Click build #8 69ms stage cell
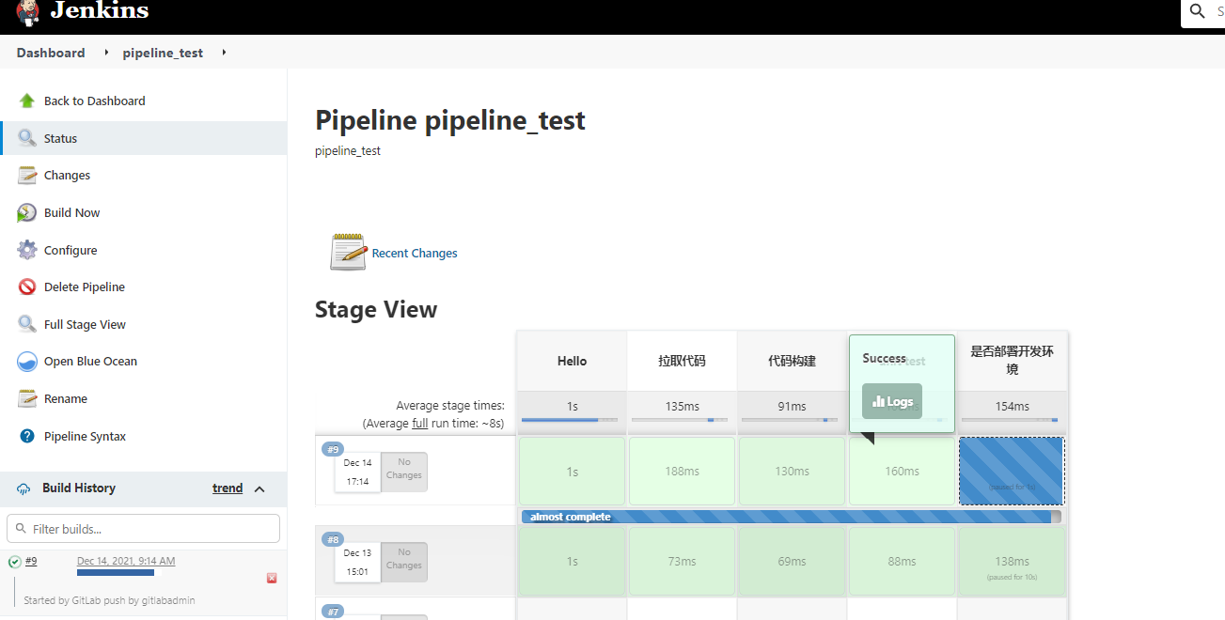This screenshot has width=1225, height=620. click(792, 561)
